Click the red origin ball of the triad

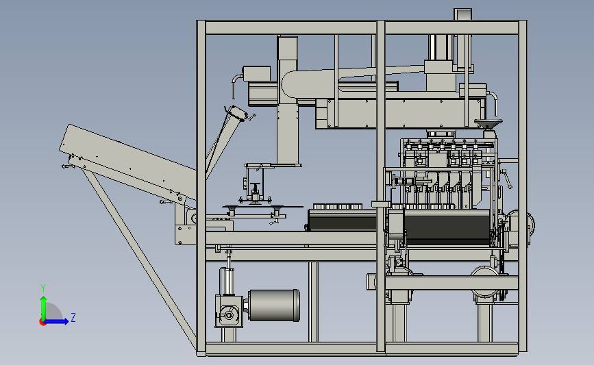pyautogui.click(x=42, y=323)
